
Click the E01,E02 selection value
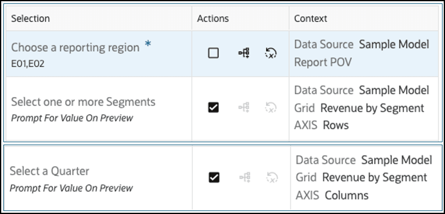[x=28, y=64]
